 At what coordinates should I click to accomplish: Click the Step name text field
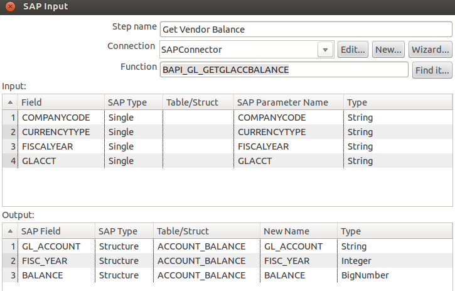pos(305,30)
